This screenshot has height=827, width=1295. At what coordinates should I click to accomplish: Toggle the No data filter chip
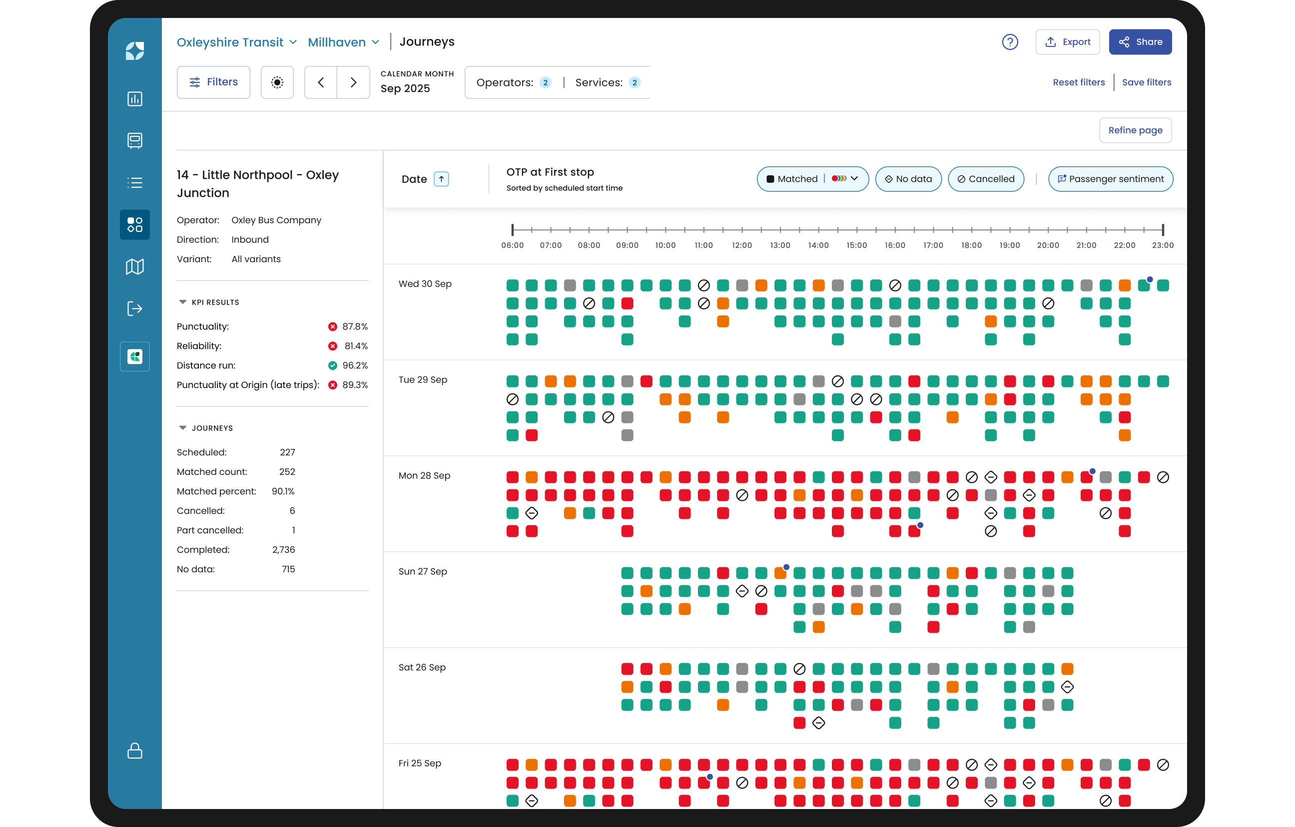pos(908,179)
